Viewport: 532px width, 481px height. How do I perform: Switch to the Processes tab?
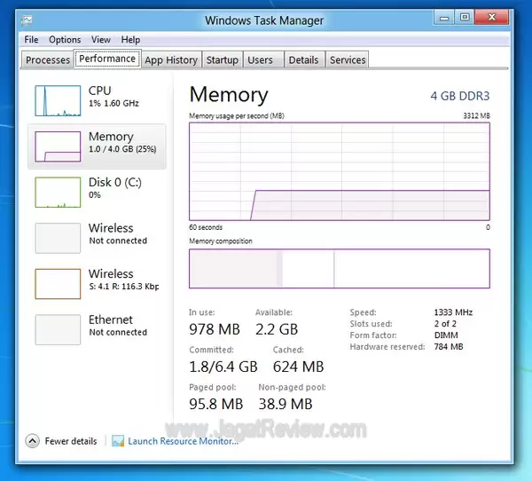coord(48,59)
